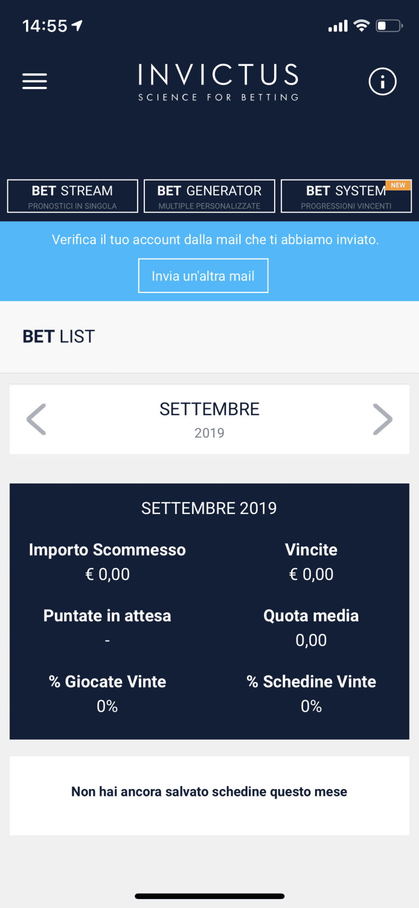The height and width of the screenshot is (908, 419).
Task: Tap the cellular signal bars
Action: coord(338,26)
